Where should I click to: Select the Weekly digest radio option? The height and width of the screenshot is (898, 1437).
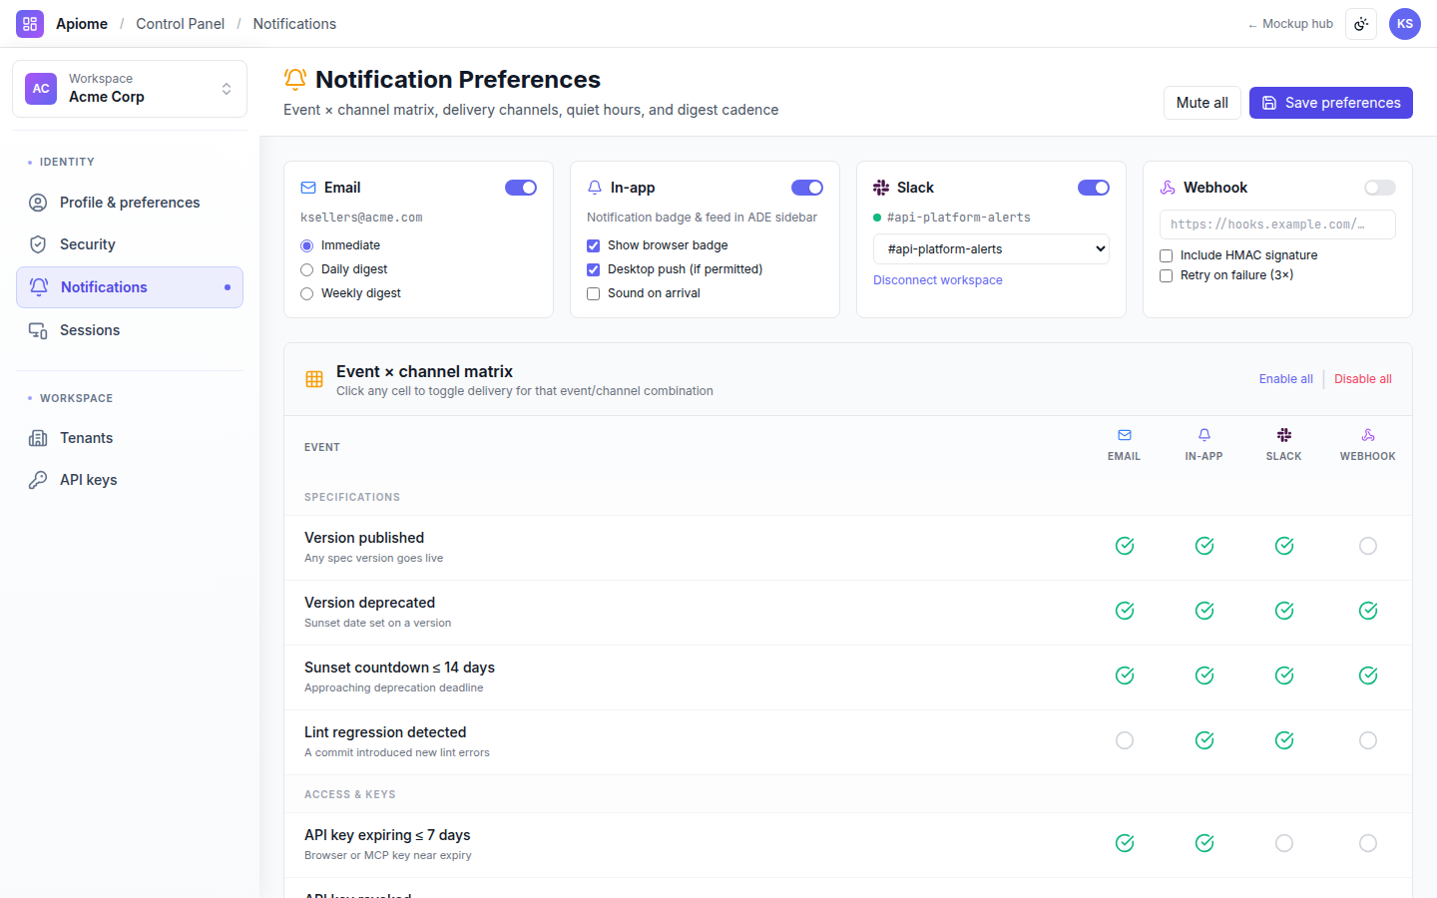[x=306, y=293]
